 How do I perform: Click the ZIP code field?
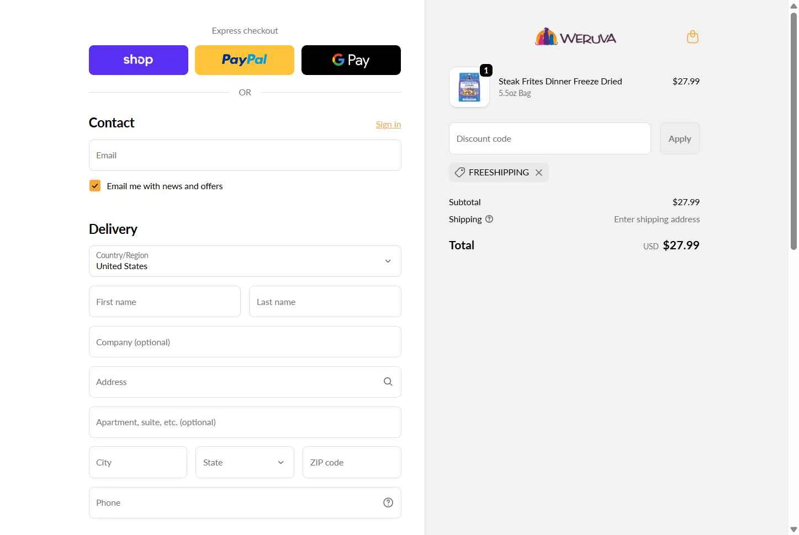[x=352, y=462]
